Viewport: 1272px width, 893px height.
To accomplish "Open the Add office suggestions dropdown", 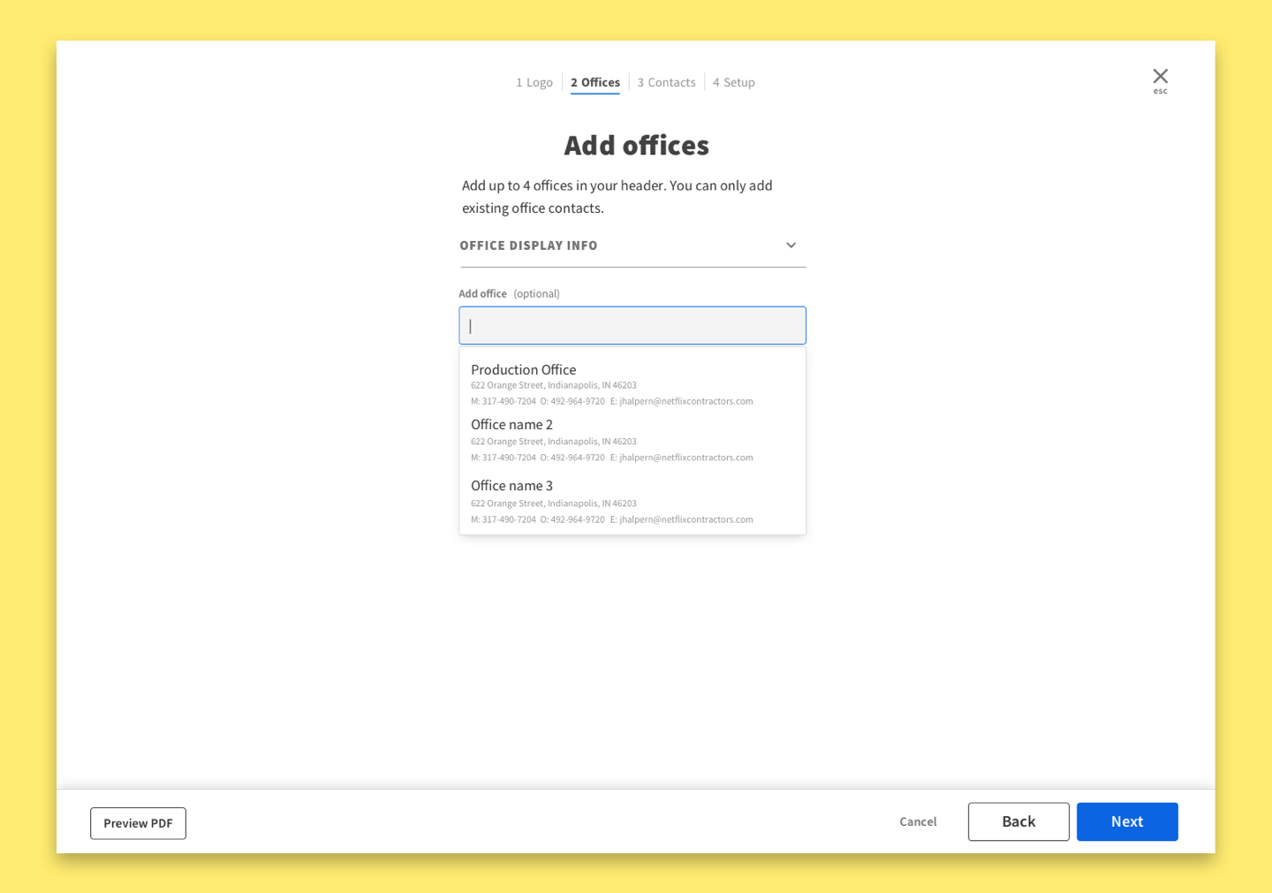I will 632,325.
